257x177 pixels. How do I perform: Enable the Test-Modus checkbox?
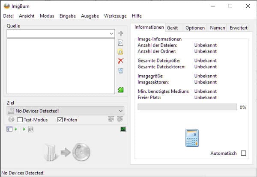tap(20, 120)
